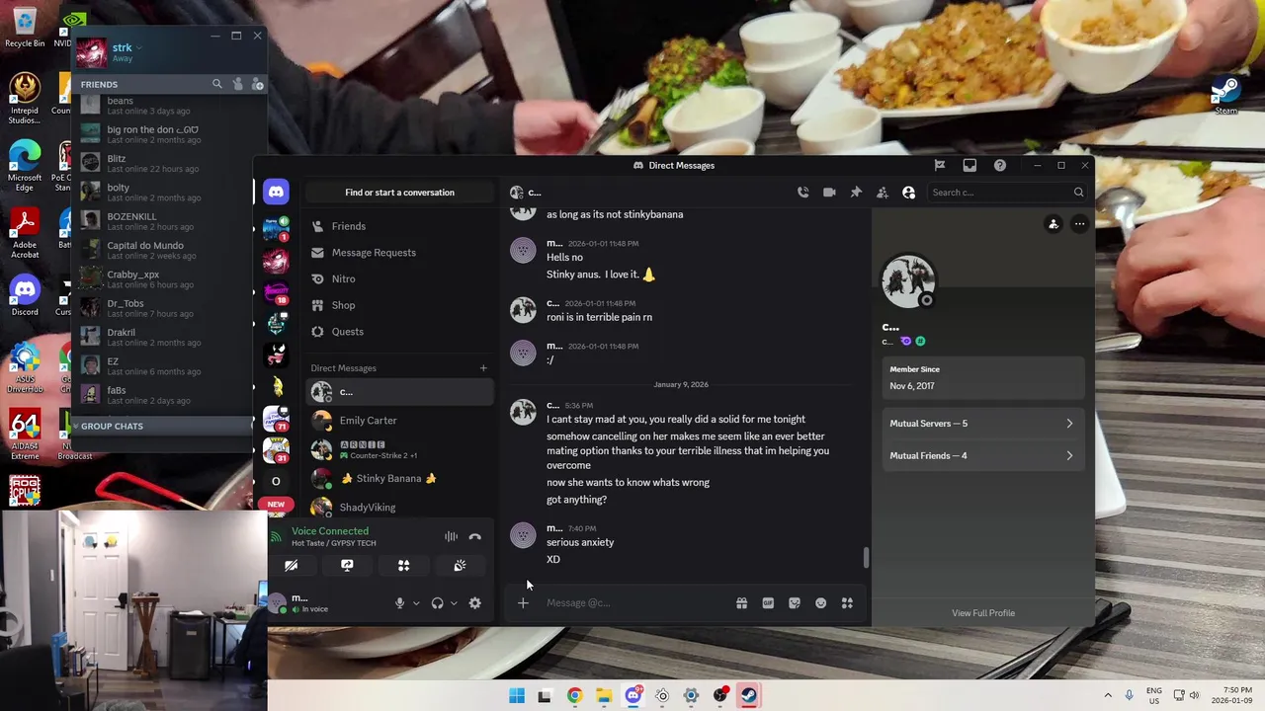Click Voice Connected status text
Screen dimensions: 1265x711
coord(330,531)
